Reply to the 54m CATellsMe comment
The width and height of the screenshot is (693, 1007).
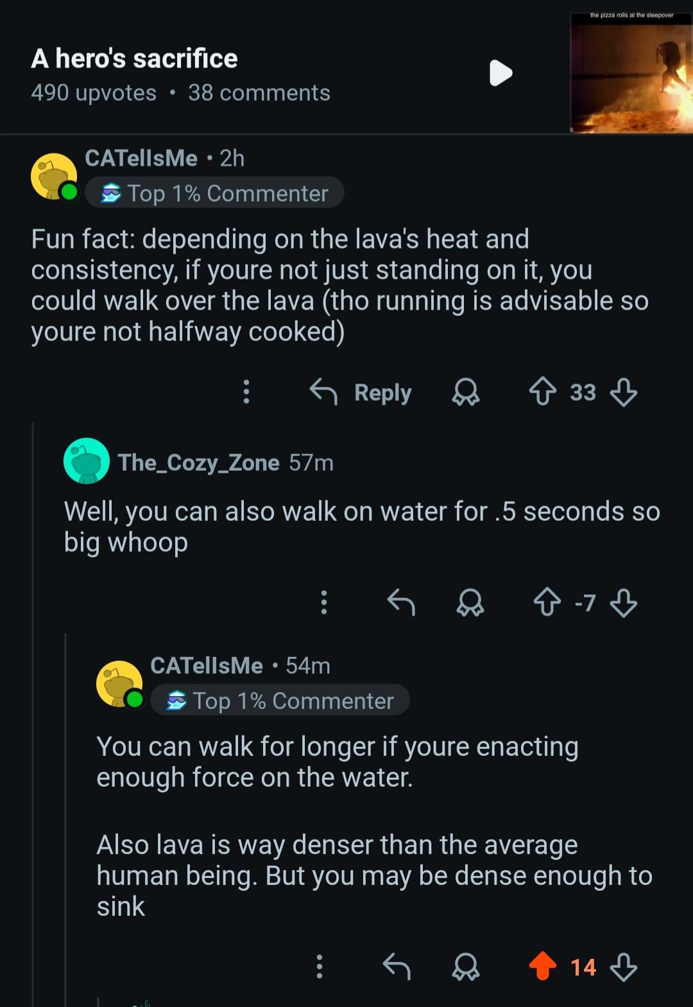pos(397,967)
